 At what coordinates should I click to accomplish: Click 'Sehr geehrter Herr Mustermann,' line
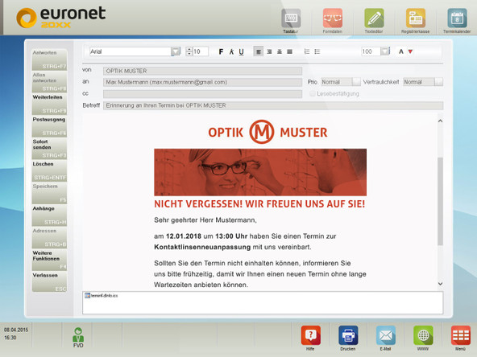coord(205,220)
